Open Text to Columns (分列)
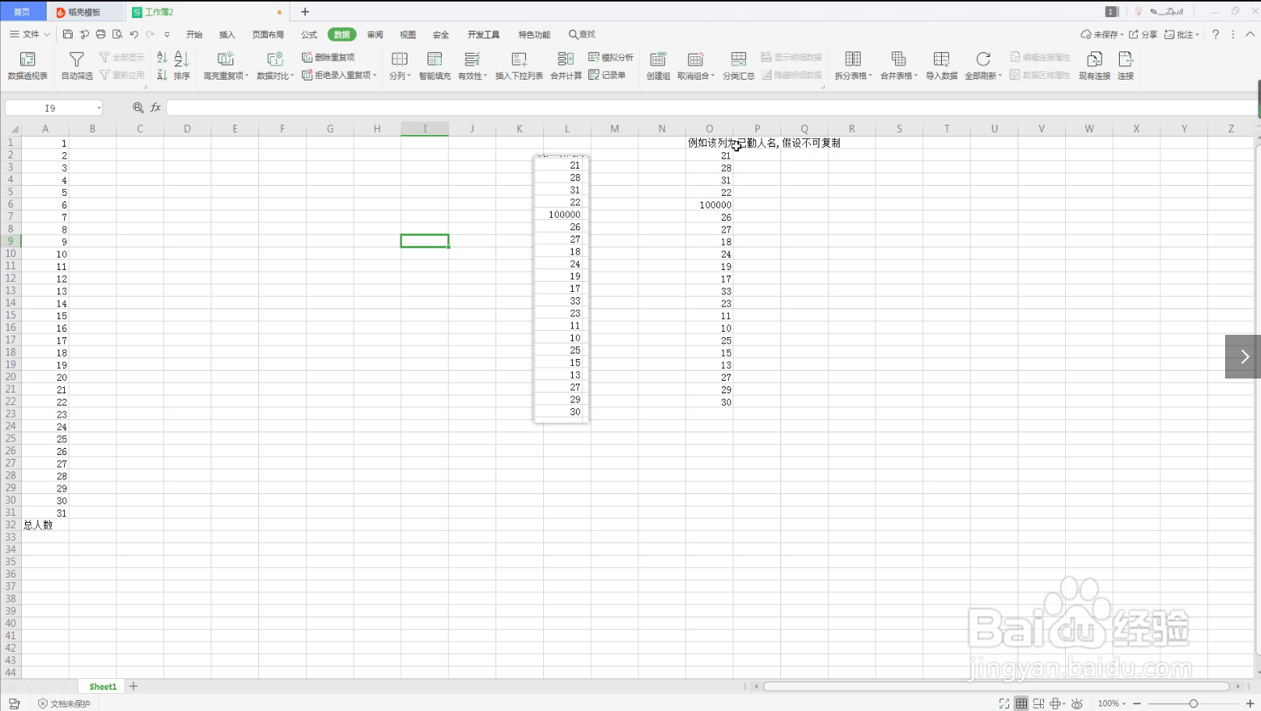The image size is (1261, 711). 400,66
